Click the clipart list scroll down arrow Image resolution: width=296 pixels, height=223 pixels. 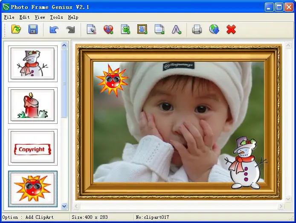point(64,206)
